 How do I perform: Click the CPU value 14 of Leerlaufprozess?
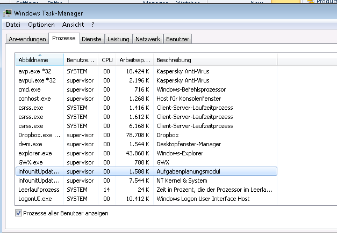point(106,190)
